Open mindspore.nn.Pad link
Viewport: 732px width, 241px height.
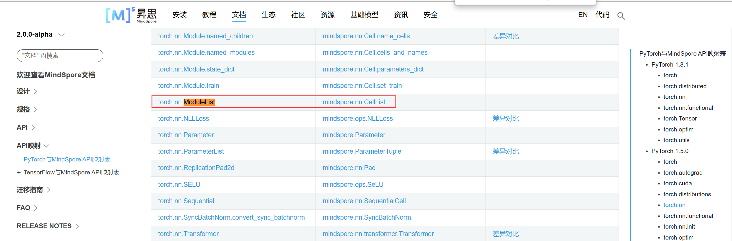349,168
